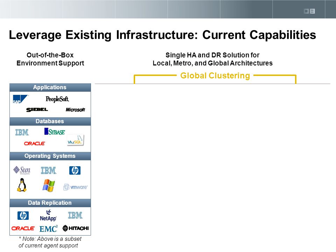This screenshot has width=336, height=252.
Task: Click the PeopleSoft logo
Action: pos(57,99)
